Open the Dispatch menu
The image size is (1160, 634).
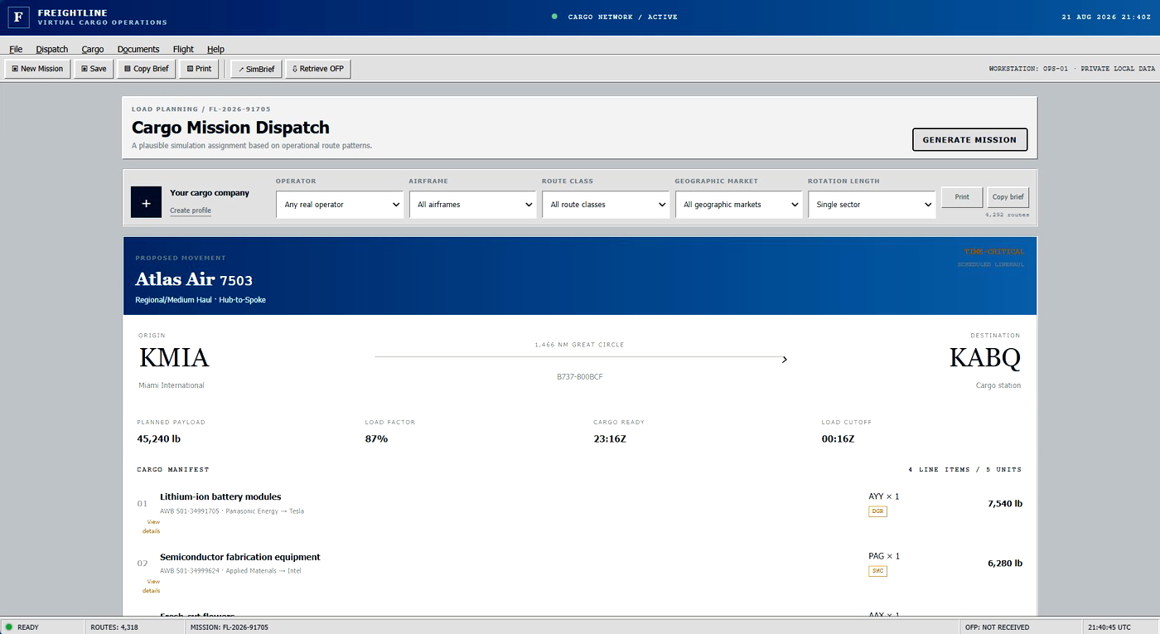[52, 49]
